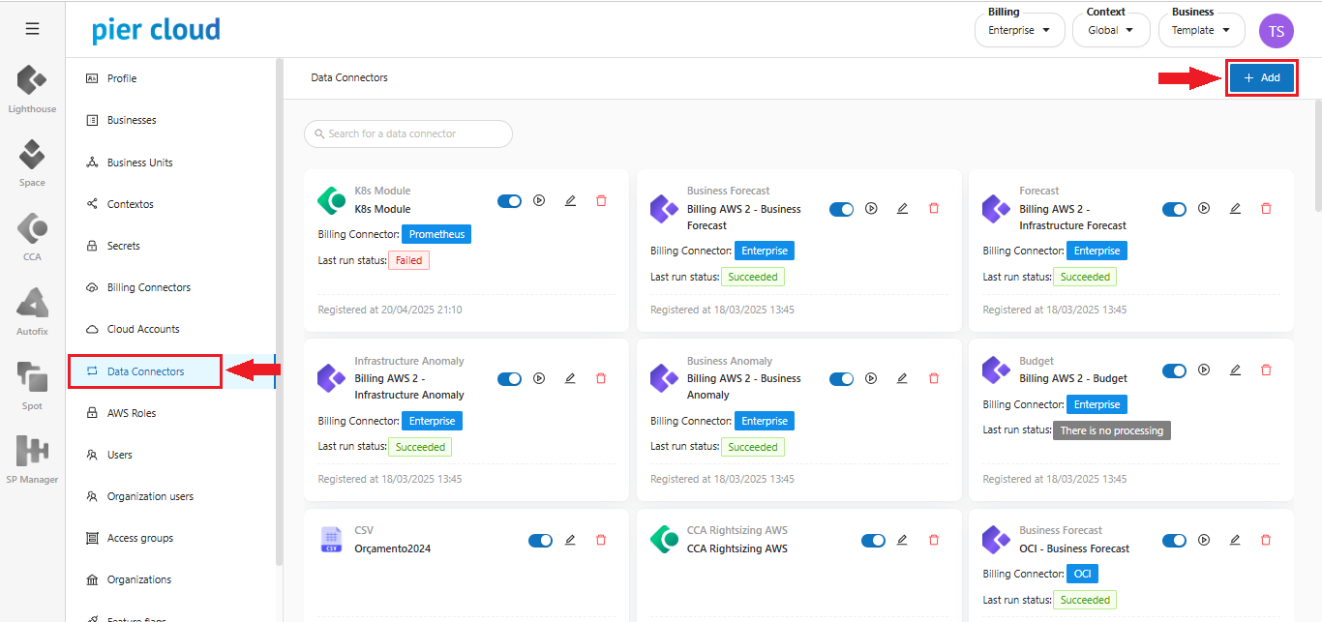
Task: Disable the K8s Module connector toggle
Action: coord(509,200)
